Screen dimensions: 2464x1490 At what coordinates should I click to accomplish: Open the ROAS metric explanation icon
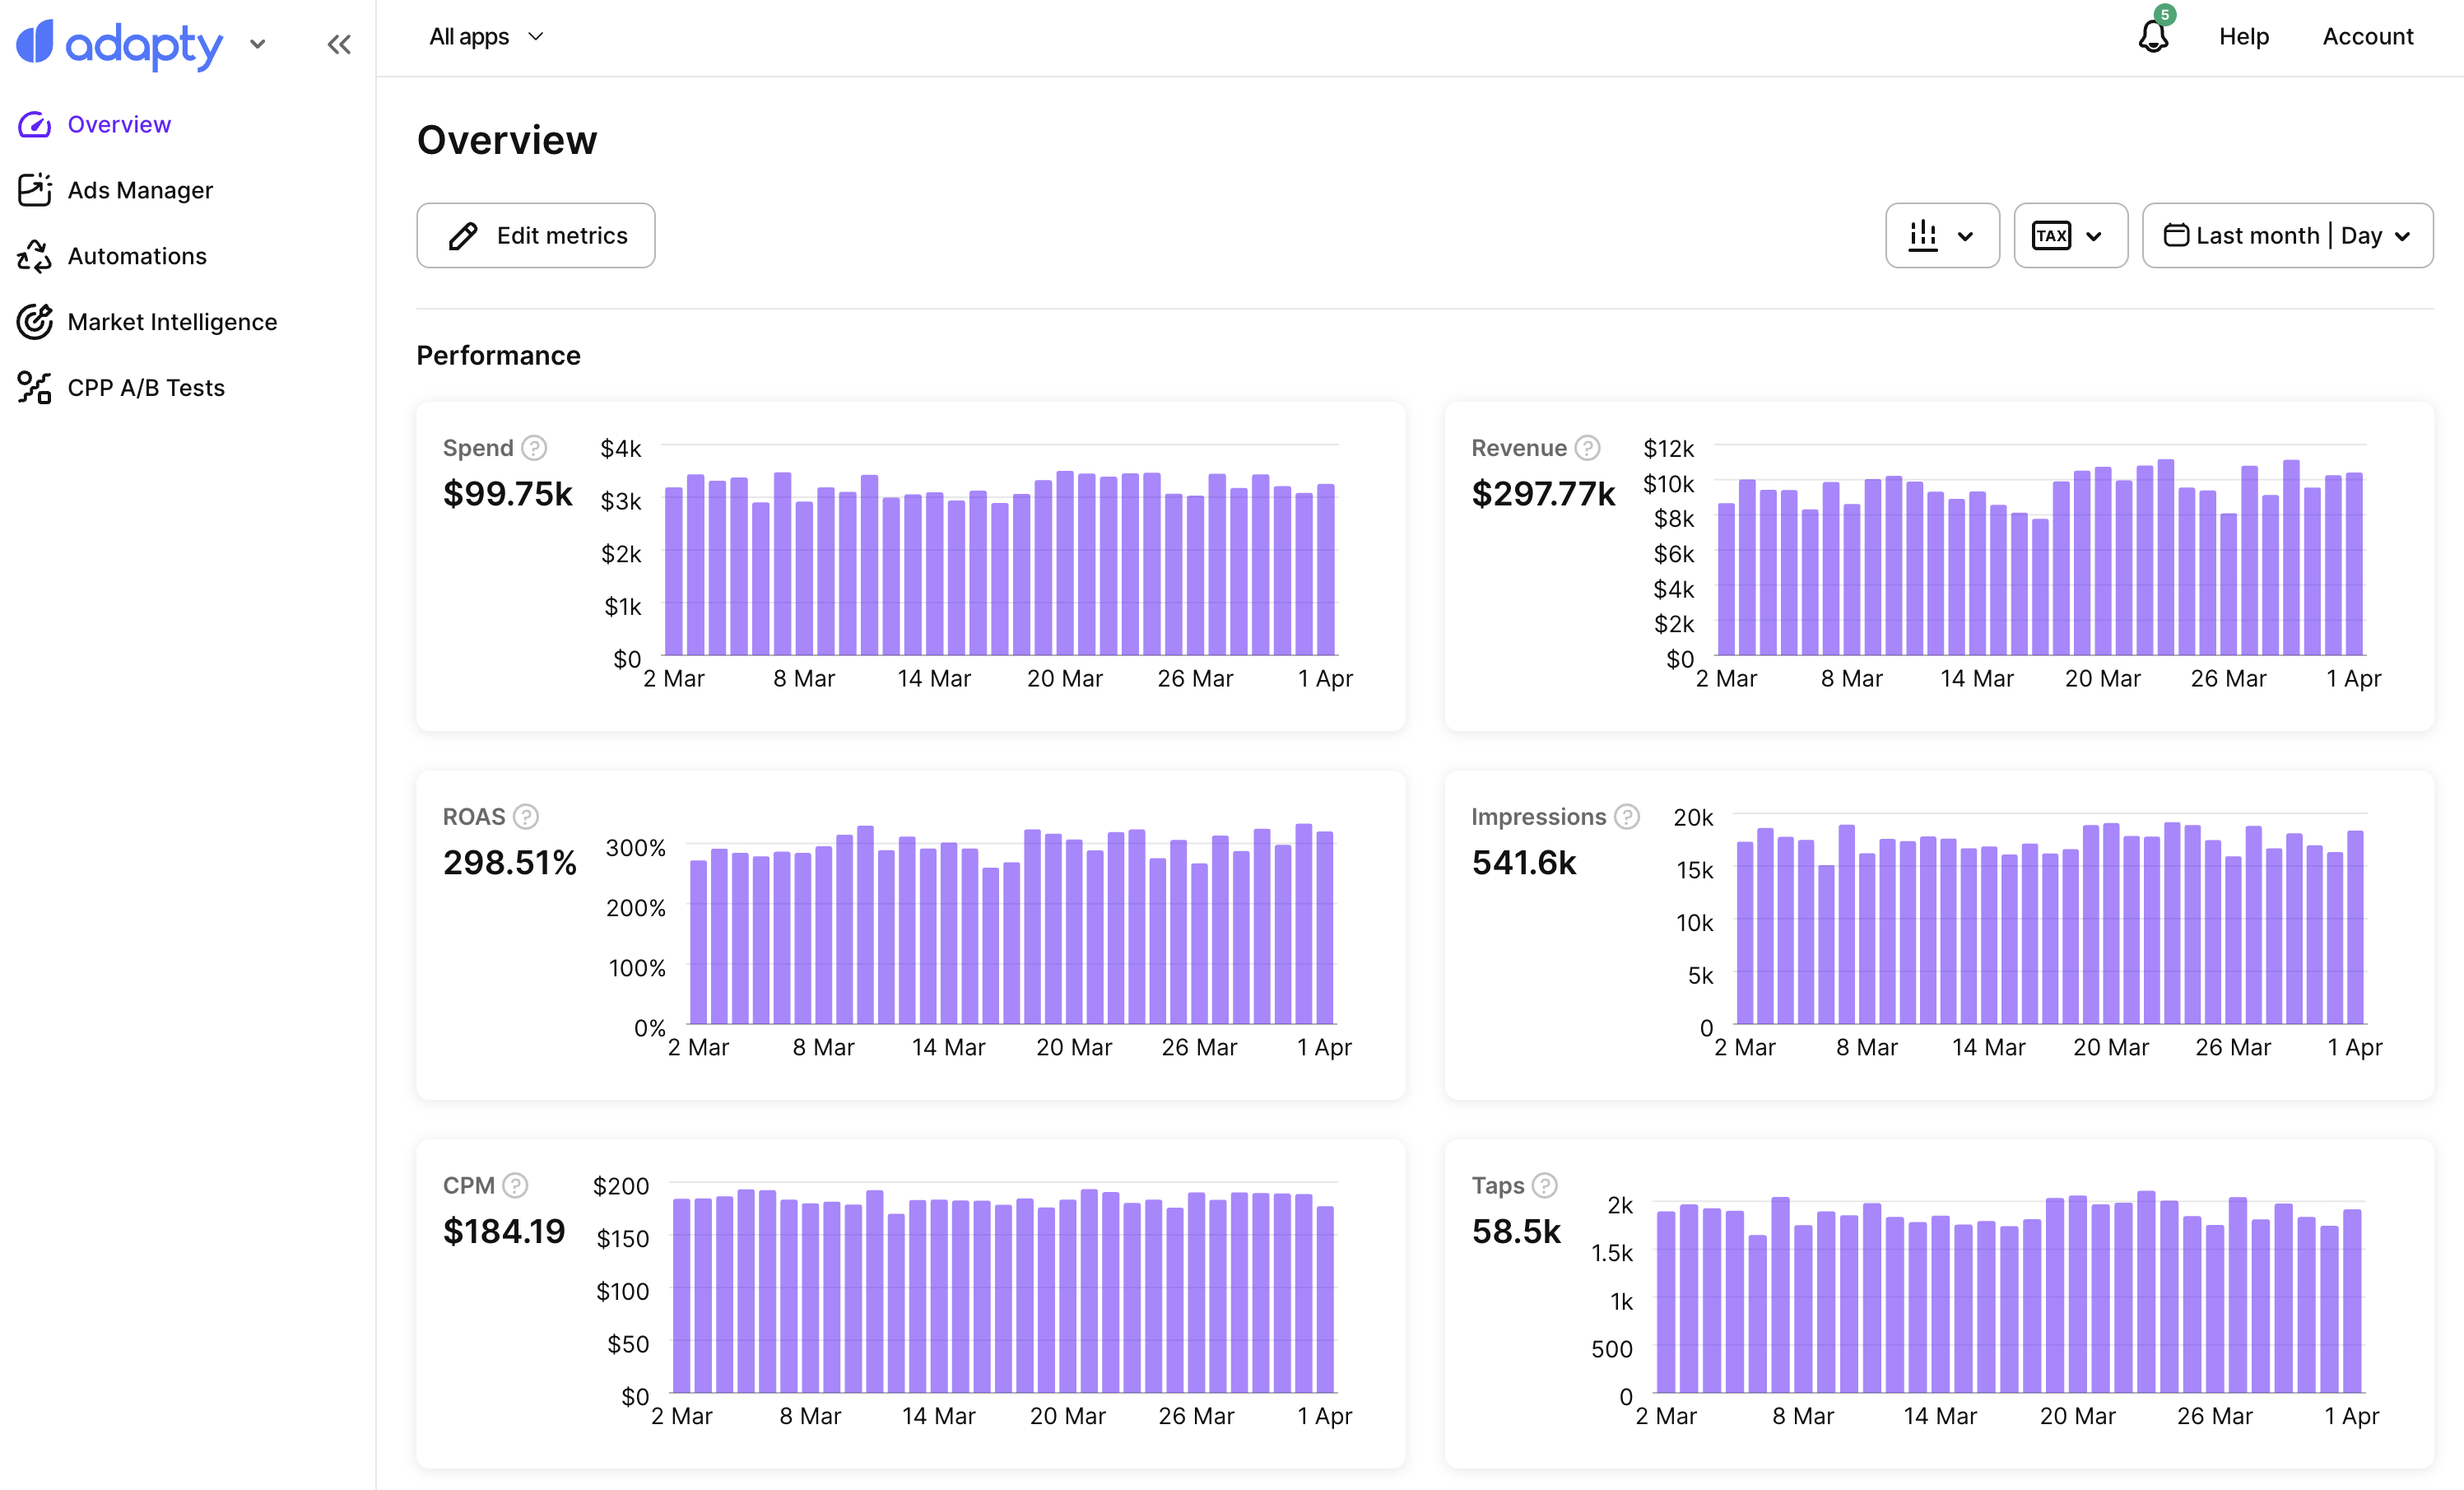point(527,817)
